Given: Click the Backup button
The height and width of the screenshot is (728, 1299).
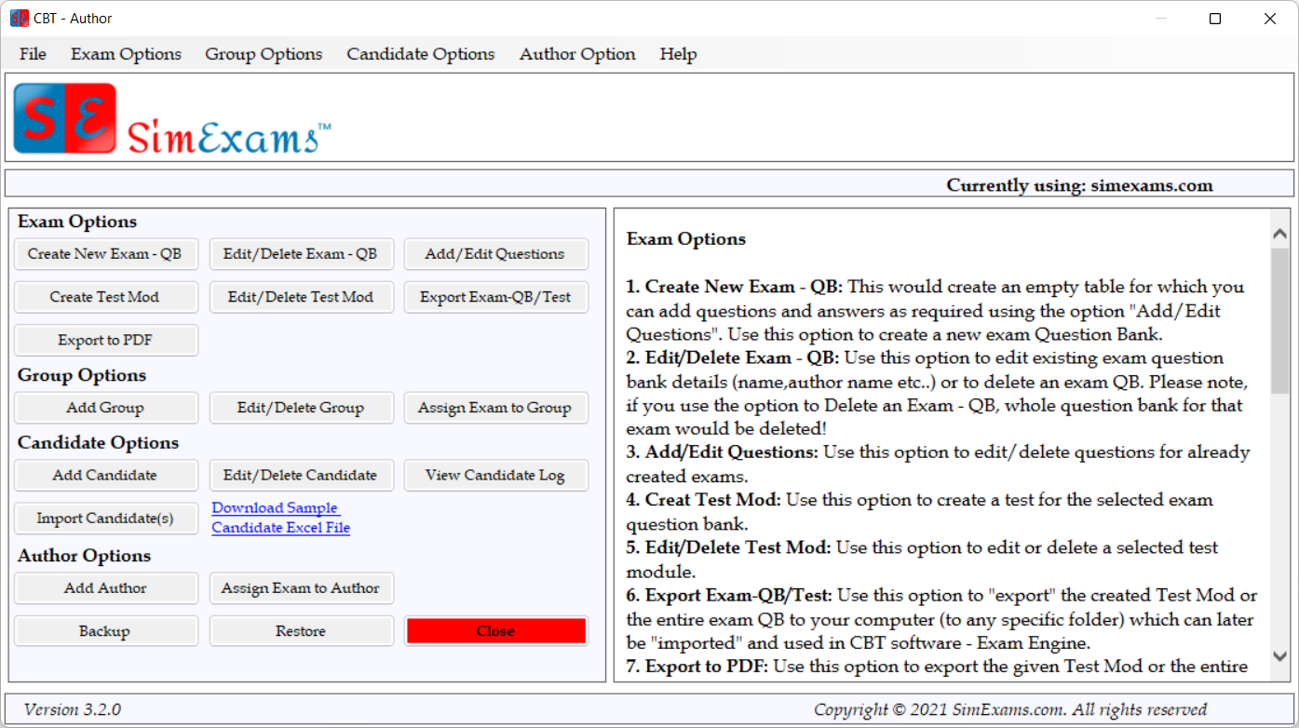Looking at the screenshot, I should pyautogui.click(x=105, y=631).
